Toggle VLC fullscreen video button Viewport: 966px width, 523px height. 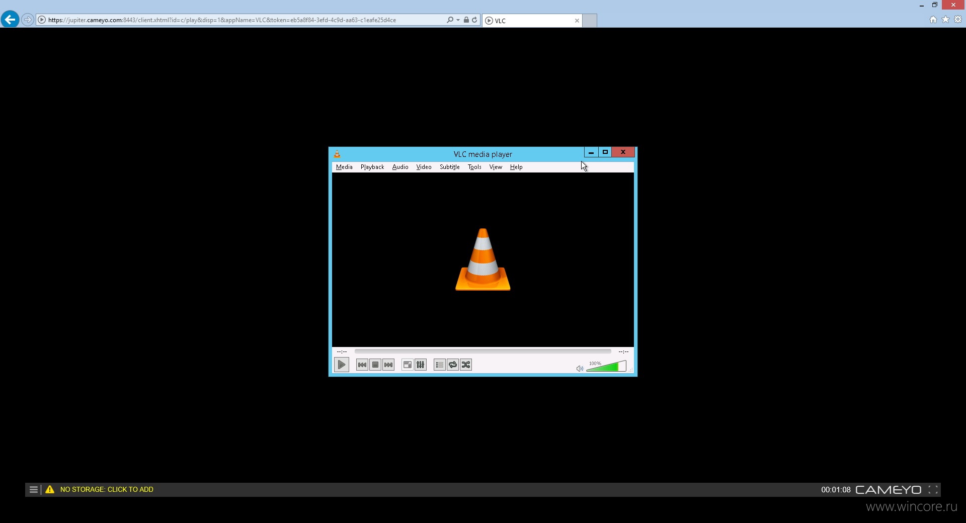[408, 365]
